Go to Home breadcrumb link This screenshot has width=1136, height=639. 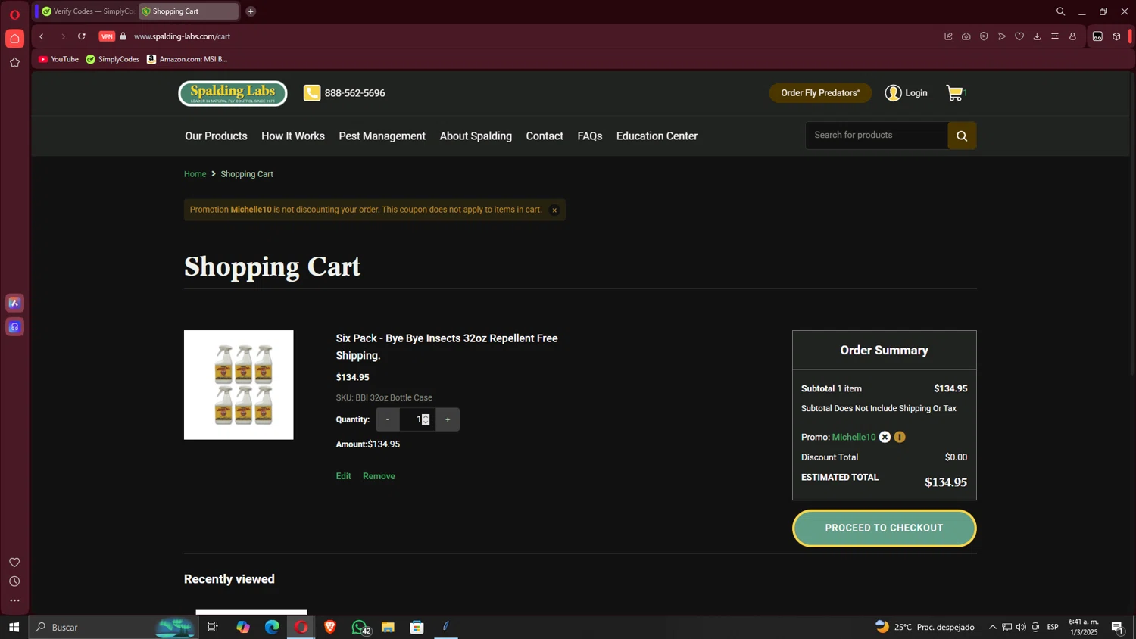[x=195, y=174]
